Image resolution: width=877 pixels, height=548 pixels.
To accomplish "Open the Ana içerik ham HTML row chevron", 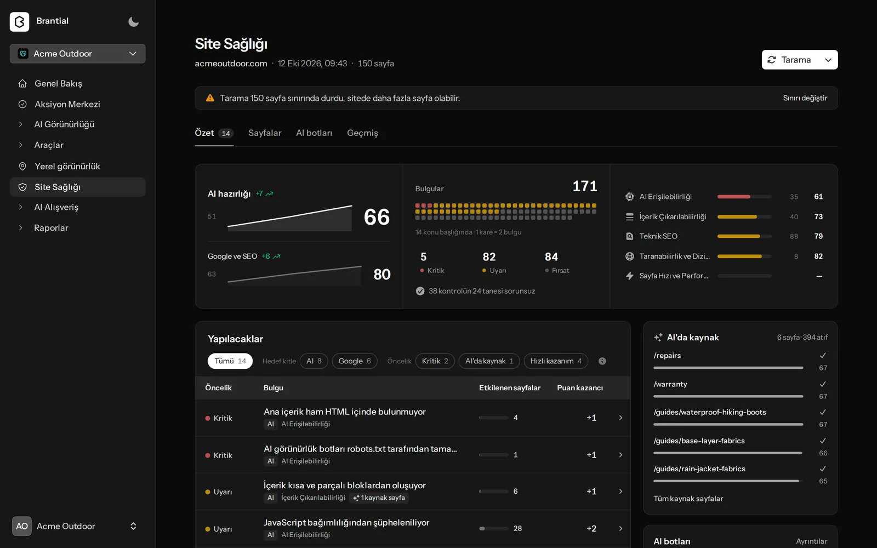I will (620, 418).
